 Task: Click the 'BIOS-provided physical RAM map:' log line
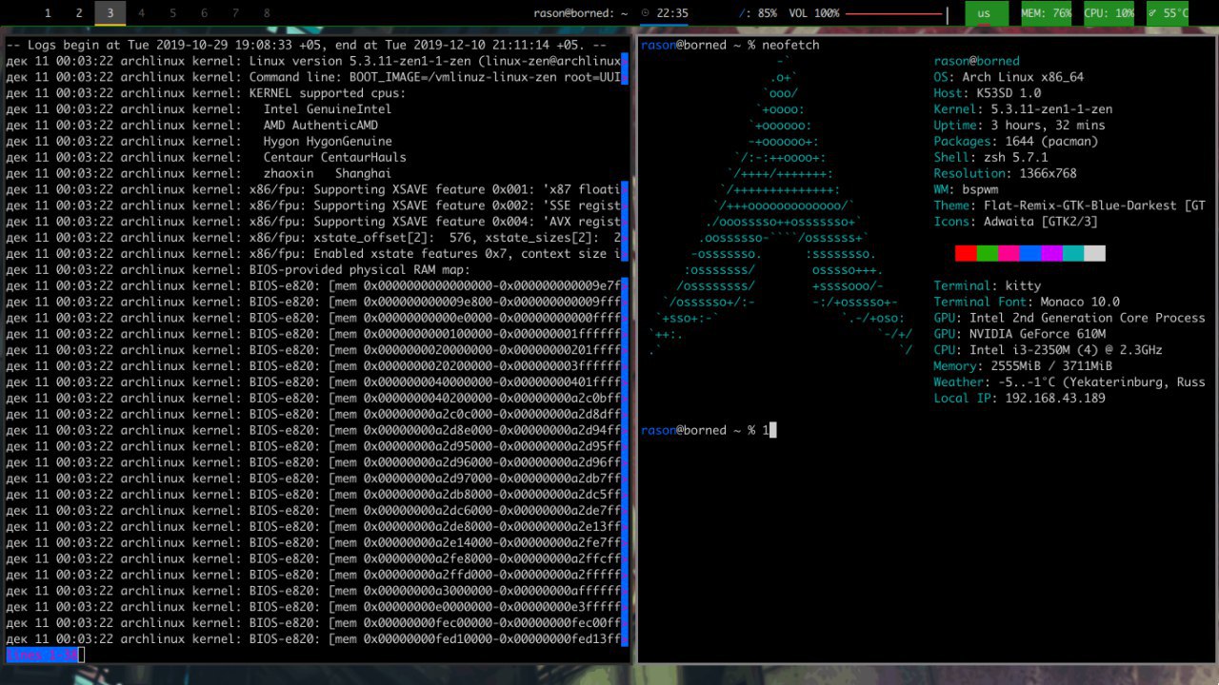point(238,269)
